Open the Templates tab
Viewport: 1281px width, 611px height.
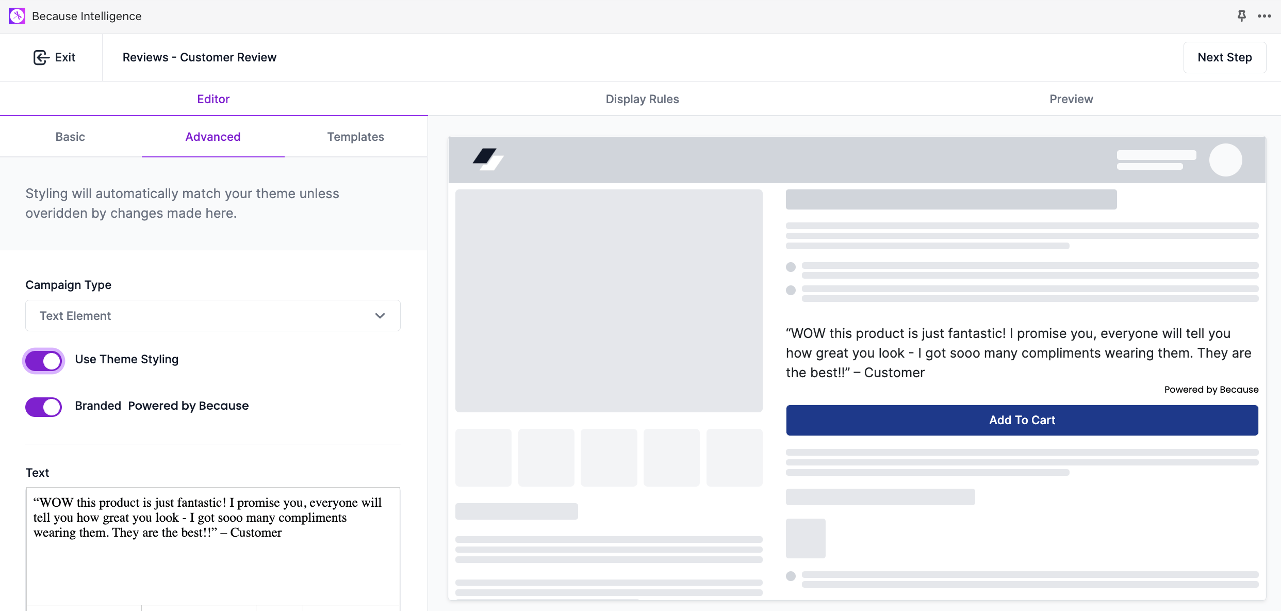pos(355,137)
